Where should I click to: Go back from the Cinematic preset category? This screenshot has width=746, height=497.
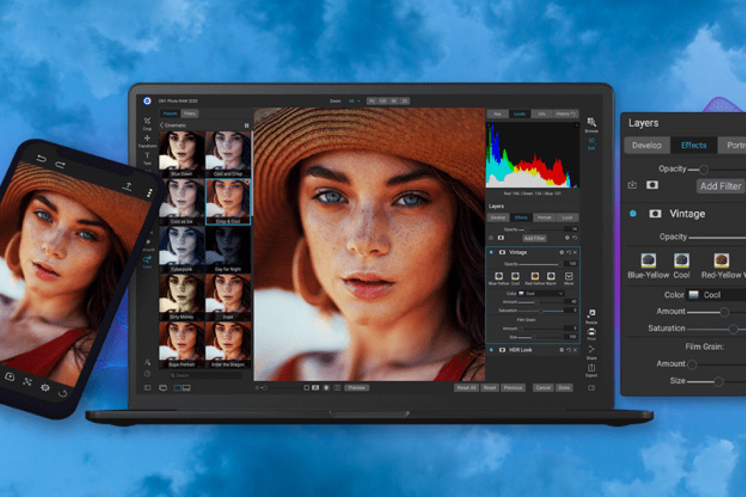162,125
